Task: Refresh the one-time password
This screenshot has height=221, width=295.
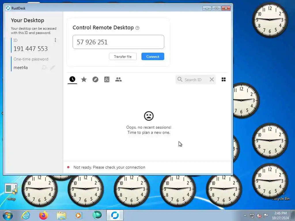Action: pos(44,67)
